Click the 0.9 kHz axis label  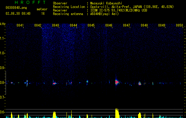point(2,68)
